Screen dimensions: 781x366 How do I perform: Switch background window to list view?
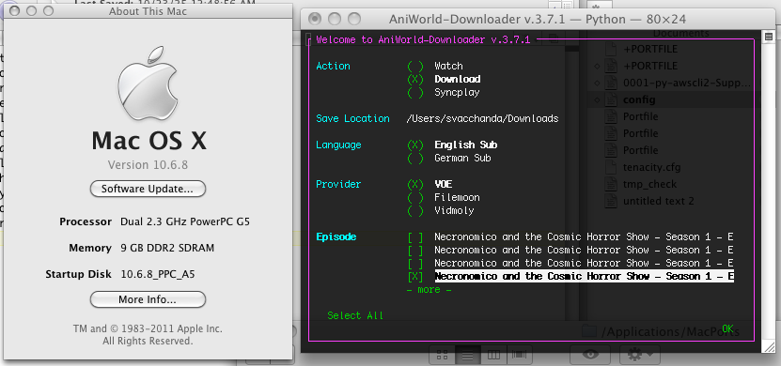(x=468, y=355)
